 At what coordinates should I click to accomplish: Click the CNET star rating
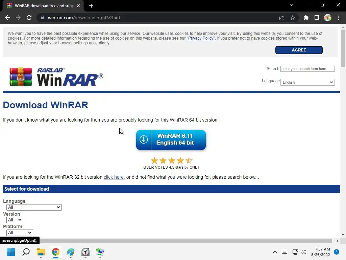[x=171, y=160]
